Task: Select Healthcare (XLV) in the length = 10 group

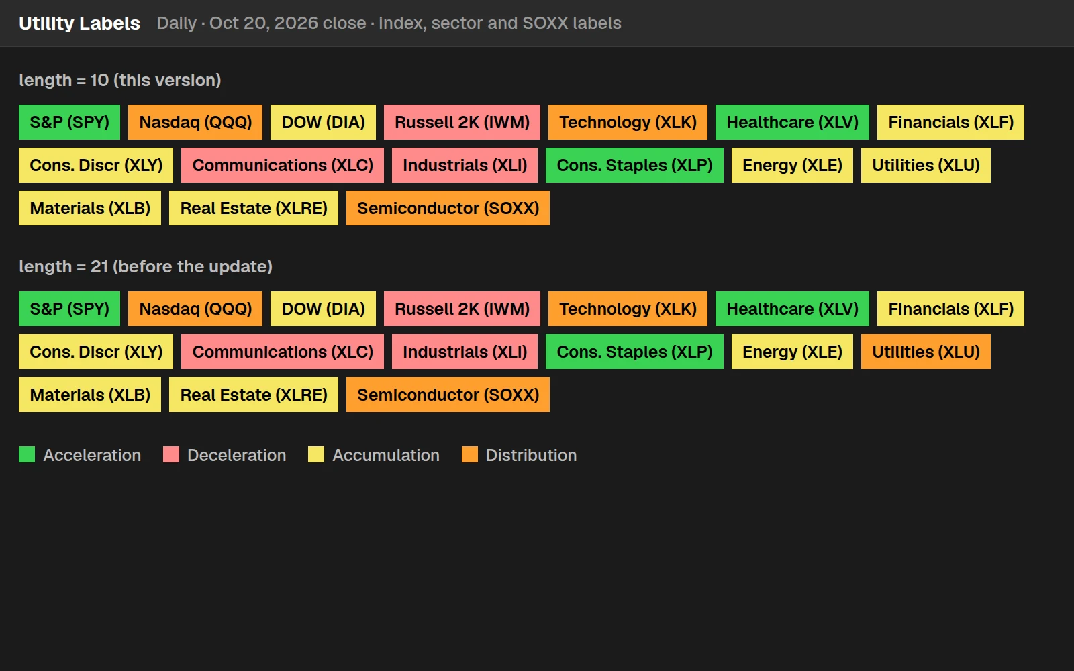Action: point(792,122)
